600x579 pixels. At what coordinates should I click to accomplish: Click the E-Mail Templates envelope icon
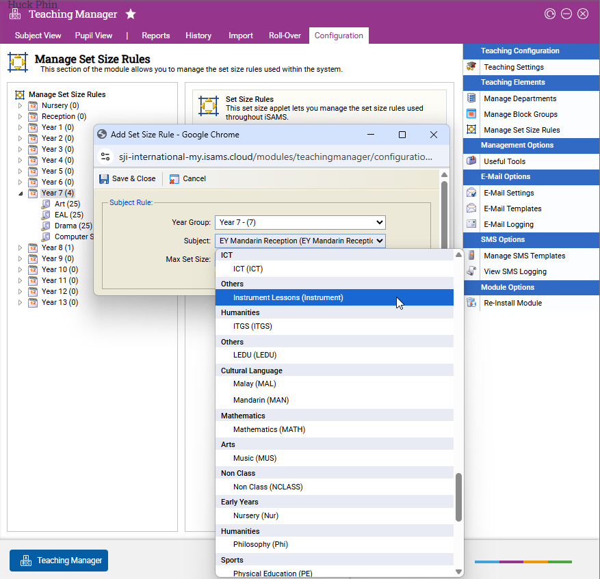tap(471, 208)
